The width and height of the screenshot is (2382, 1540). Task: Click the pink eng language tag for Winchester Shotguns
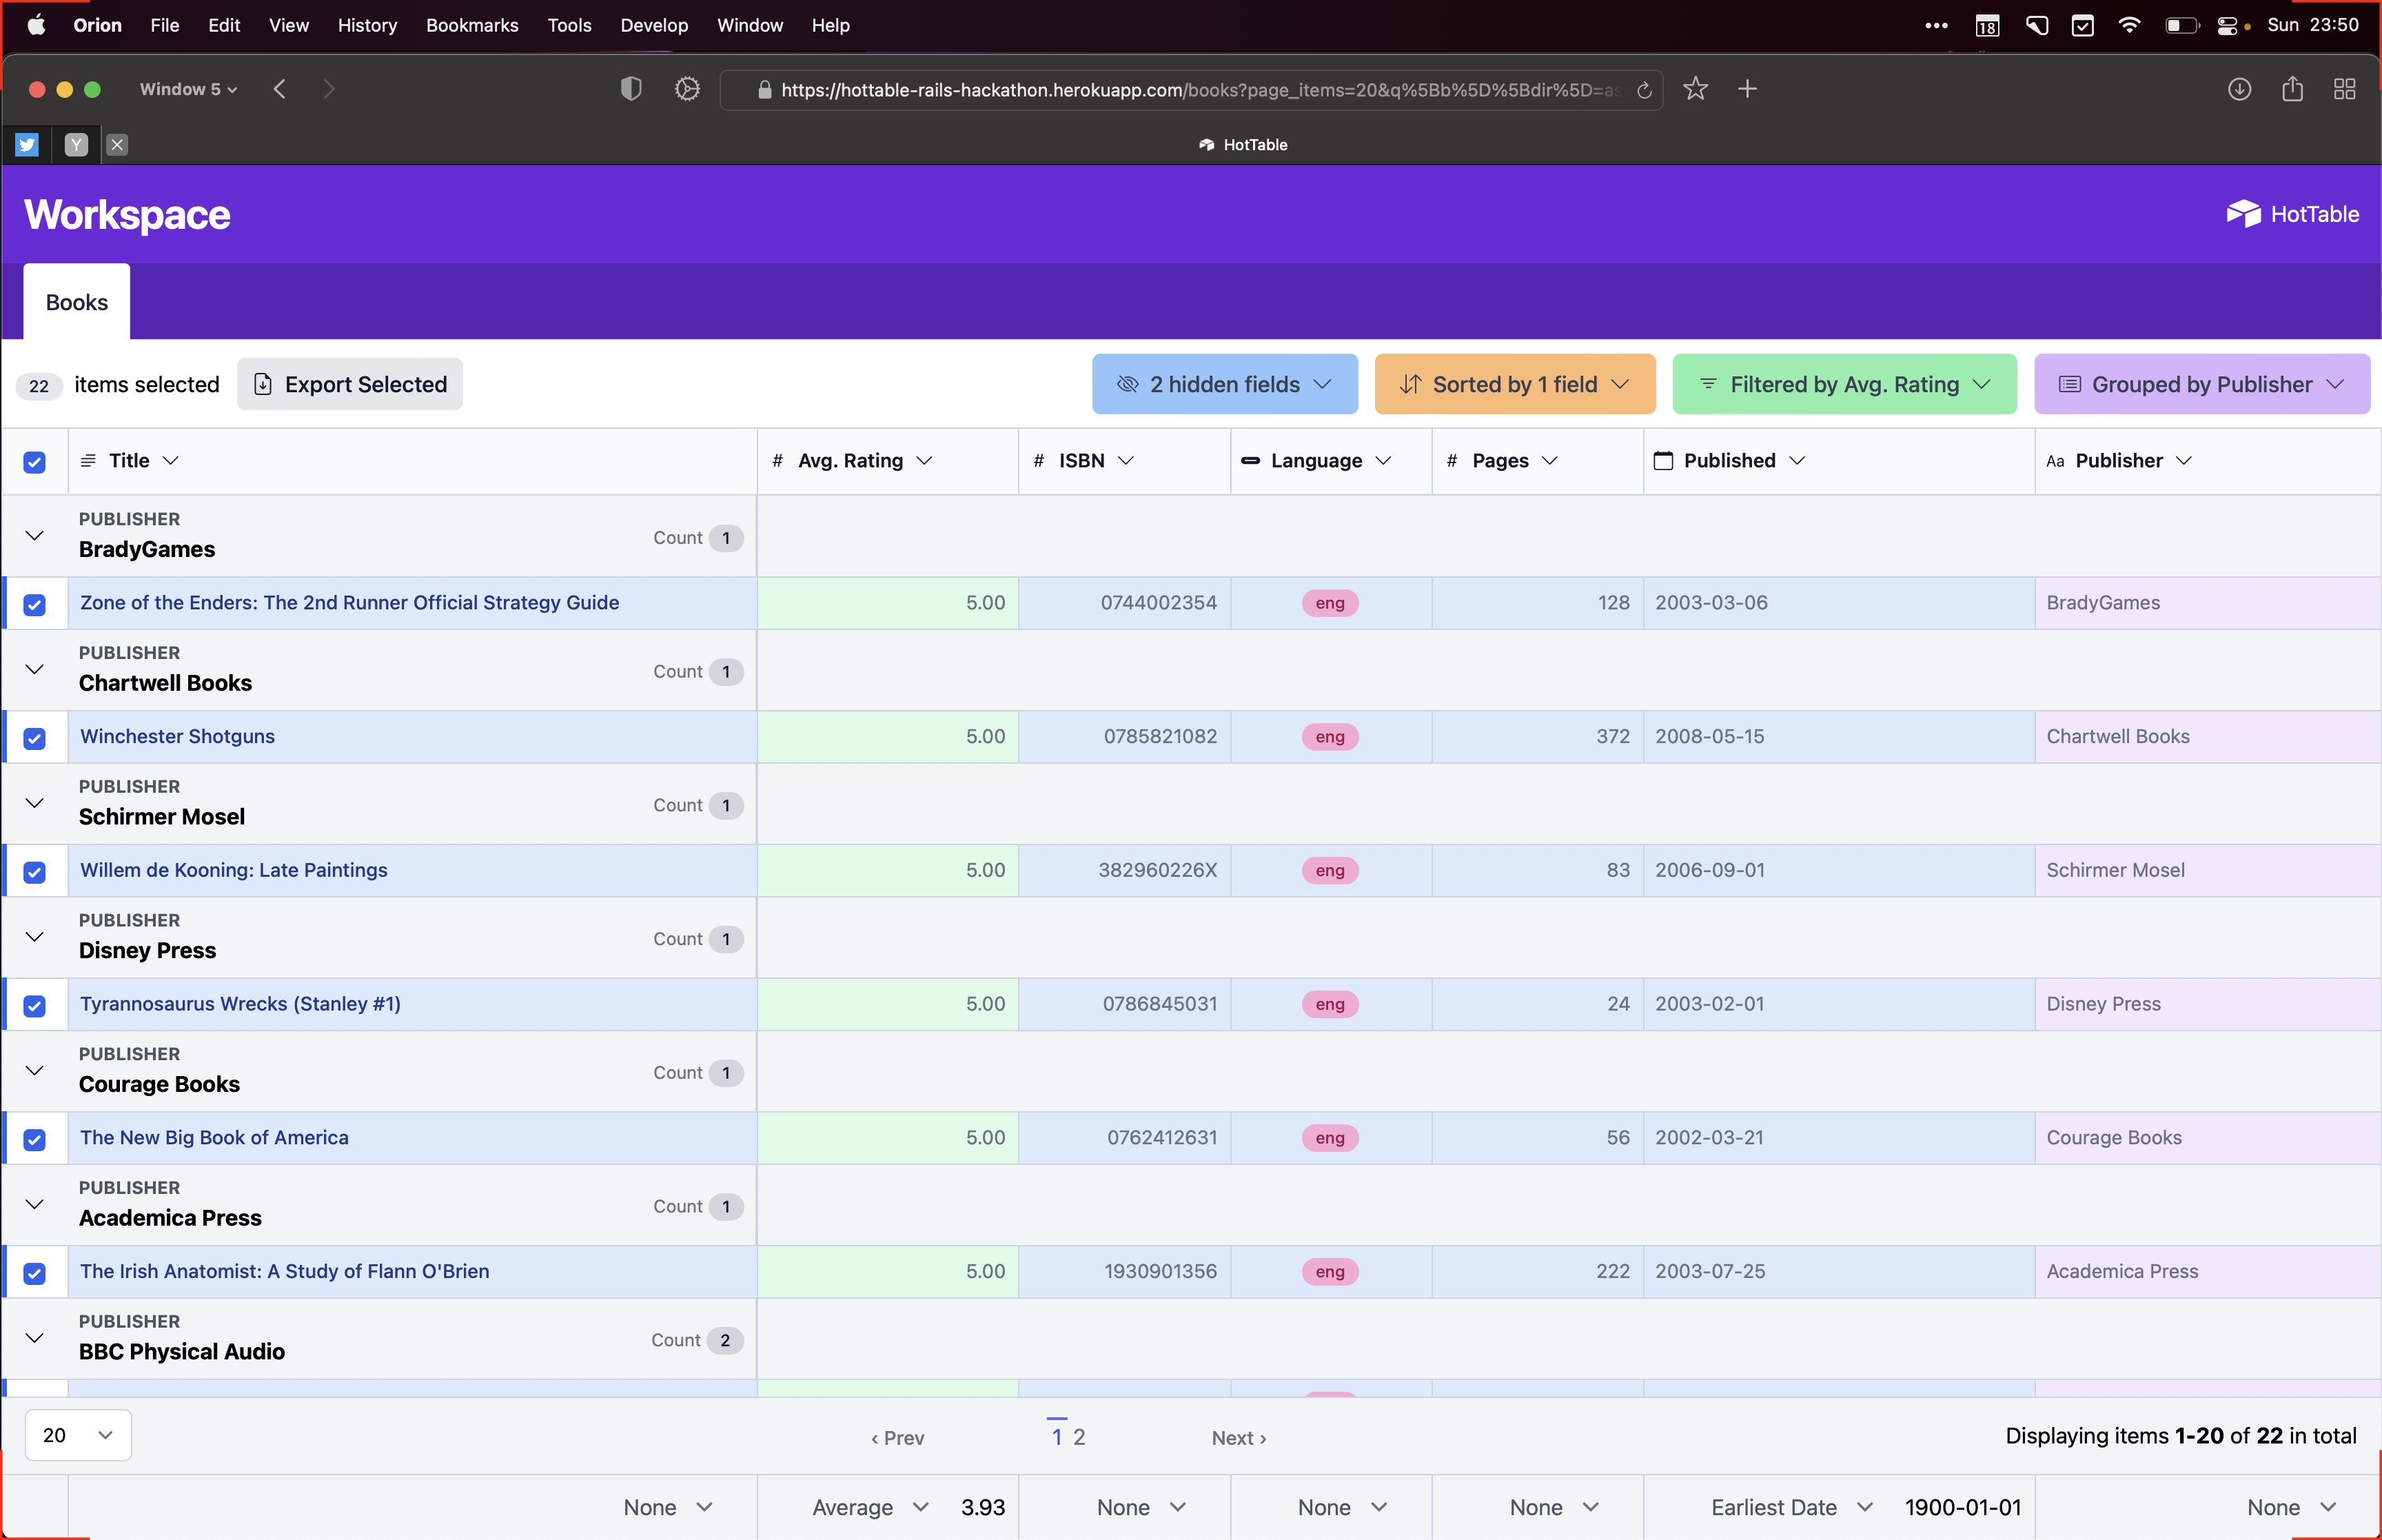pyautogui.click(x=1328, y=737)
